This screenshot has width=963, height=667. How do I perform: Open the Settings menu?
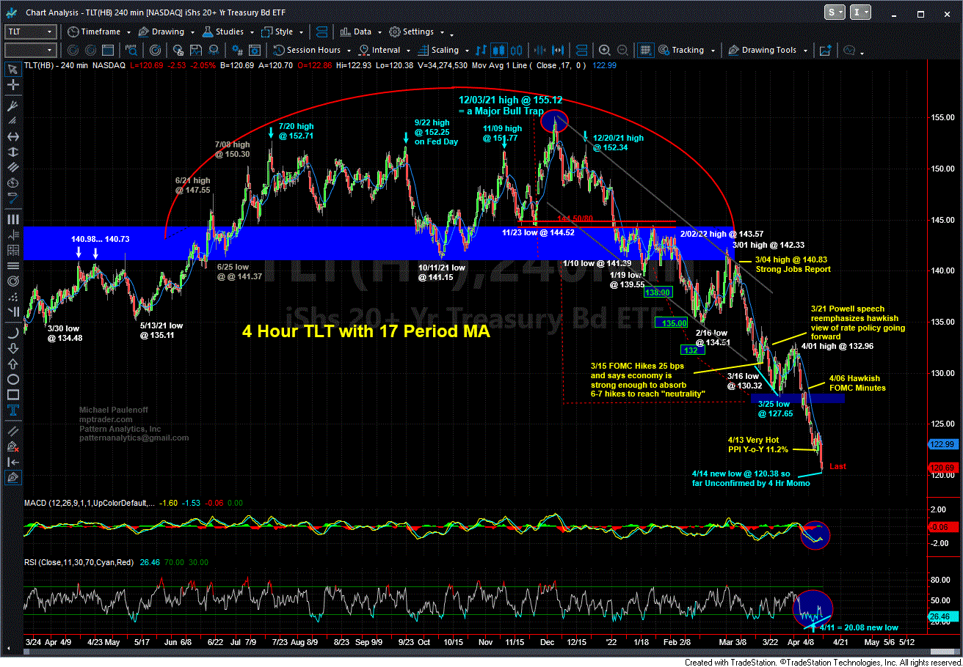coord(411,32)
